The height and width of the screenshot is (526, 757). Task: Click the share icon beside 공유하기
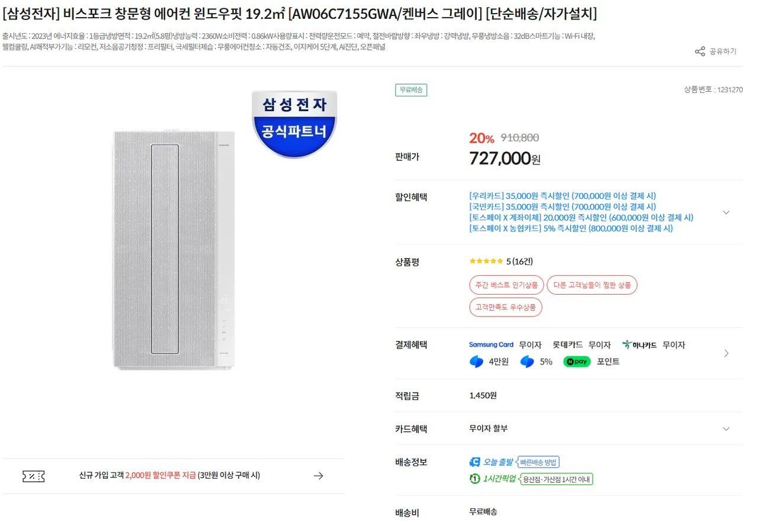click(700, 51)
